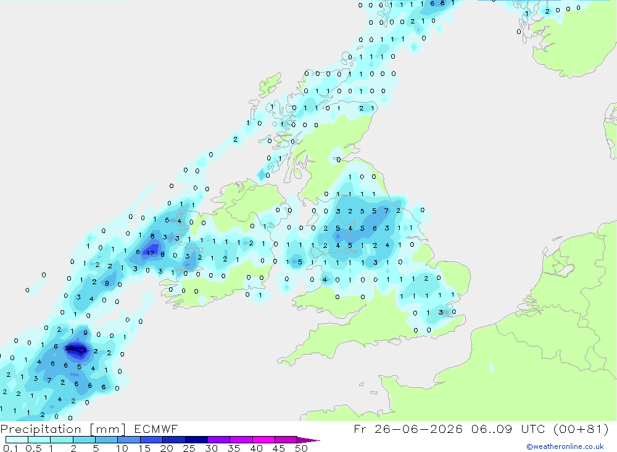Click the date 'Fr 26-06-2026' text
The height and width of the screenshot is (452, 617).
[408, 429]
